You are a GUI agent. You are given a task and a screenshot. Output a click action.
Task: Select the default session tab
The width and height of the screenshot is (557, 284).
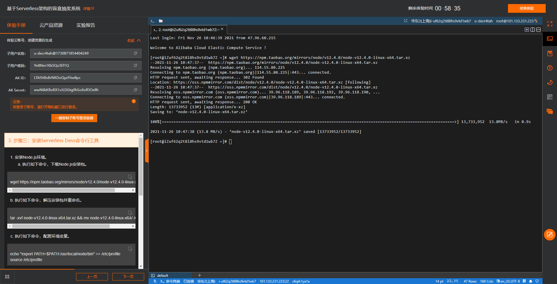pos(170,276)
